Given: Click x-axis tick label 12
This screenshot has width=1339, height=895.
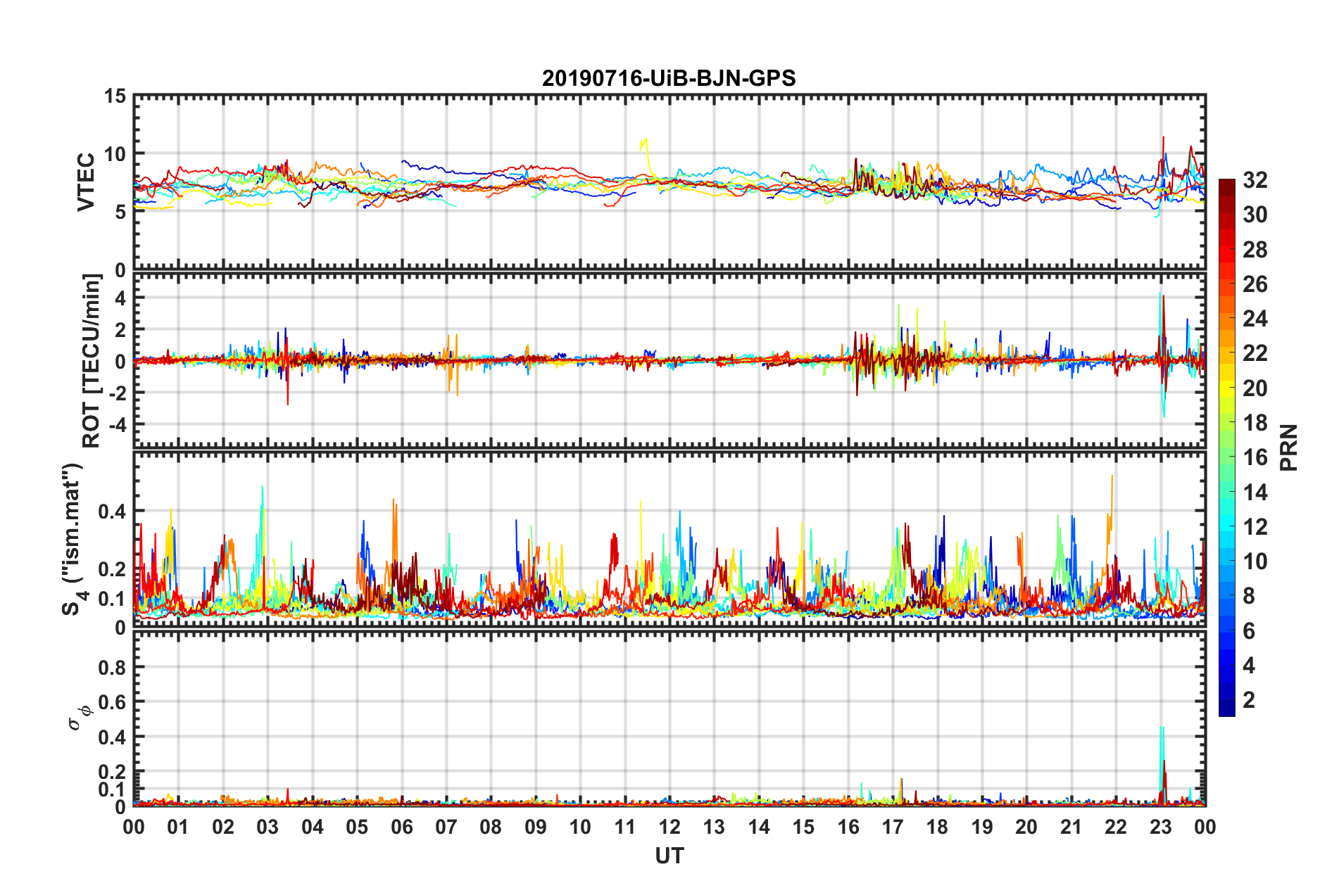Looking at the screenshot, I should pos(669,827).
